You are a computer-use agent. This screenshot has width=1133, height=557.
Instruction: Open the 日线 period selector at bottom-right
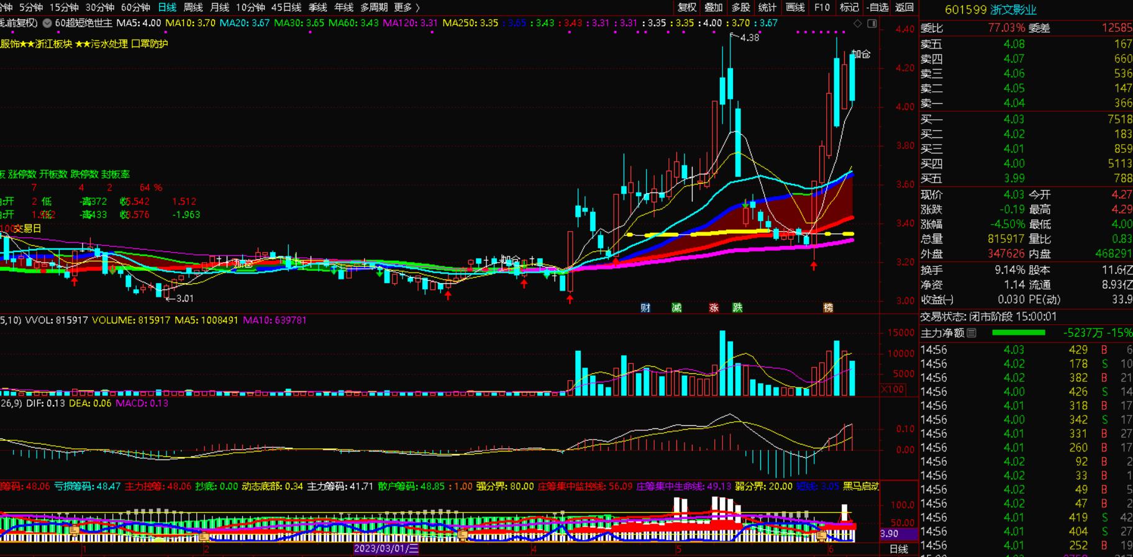898,549
